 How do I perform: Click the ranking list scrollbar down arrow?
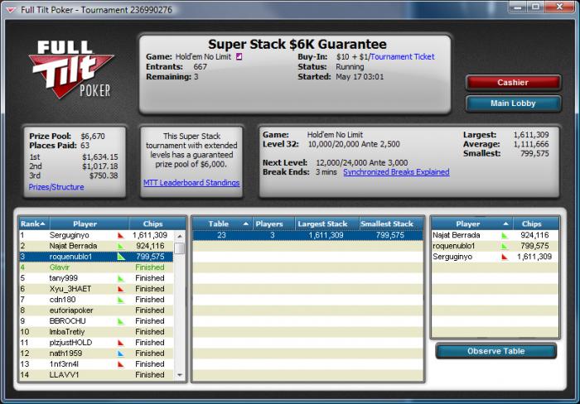(x=180, y=375)
